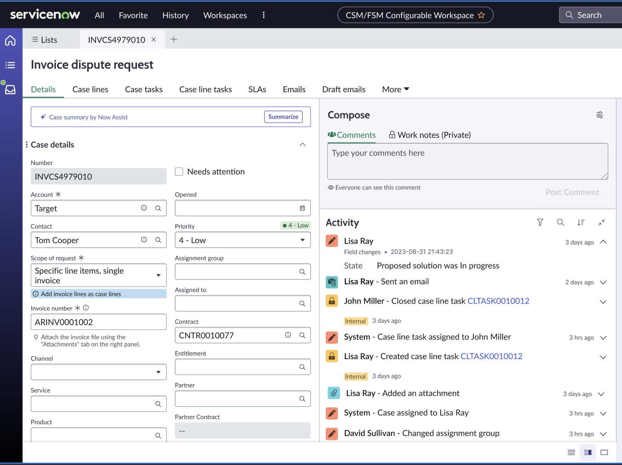
Task: Open the three-dot overflow menu in the header
Action: click(x=263, y=15)
